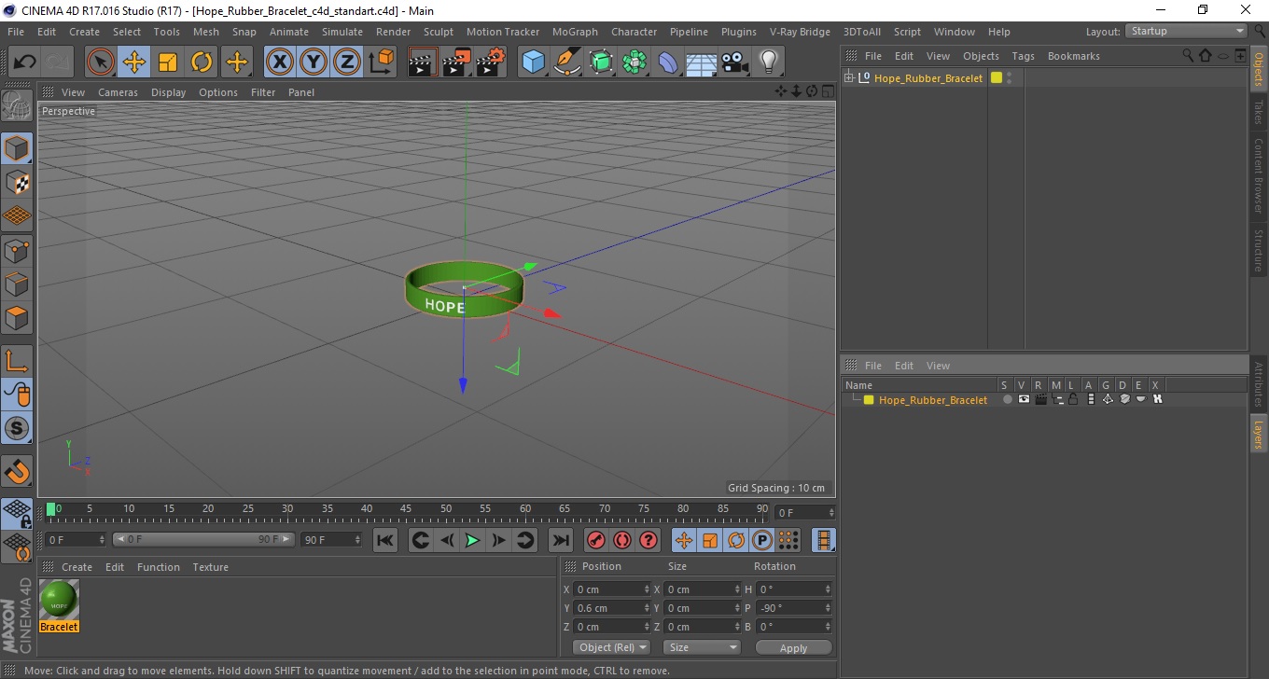The width and height of the screenshot is (1269, 679).
Task: Add a Cube primitive object
Action: click(533, 62)
